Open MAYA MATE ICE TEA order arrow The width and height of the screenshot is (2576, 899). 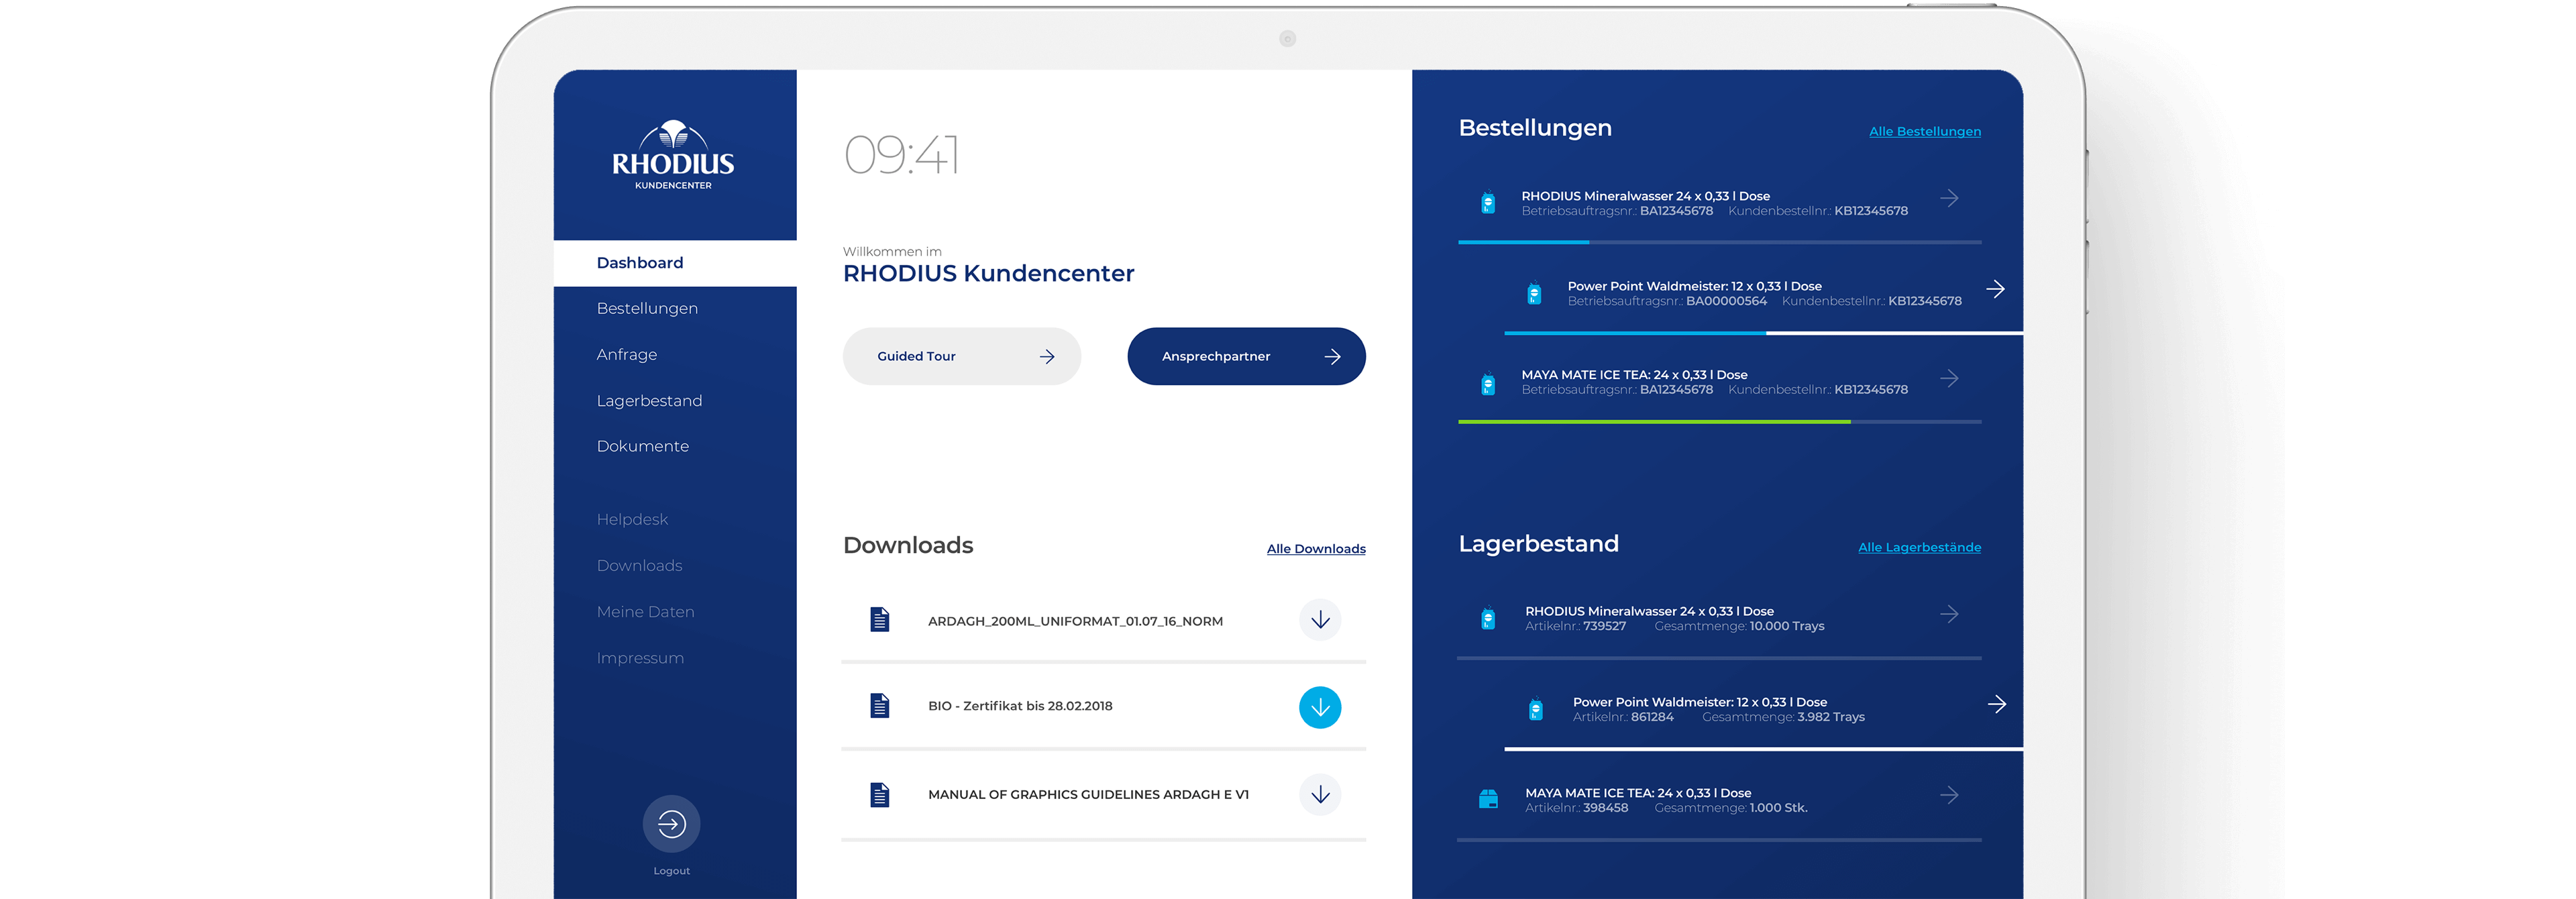pyautogui.click(x=1949, y=378)
